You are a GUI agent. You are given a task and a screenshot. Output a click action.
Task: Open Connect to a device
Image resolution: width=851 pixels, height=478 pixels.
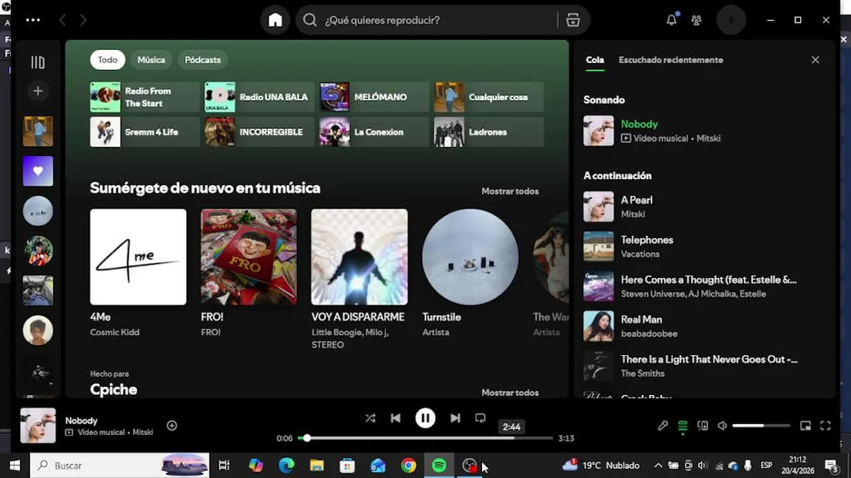[x=703, y=426]
